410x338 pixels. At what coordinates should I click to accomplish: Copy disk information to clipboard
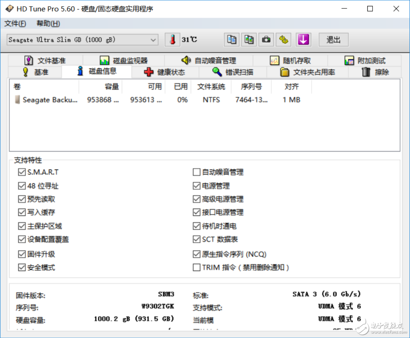231,39
